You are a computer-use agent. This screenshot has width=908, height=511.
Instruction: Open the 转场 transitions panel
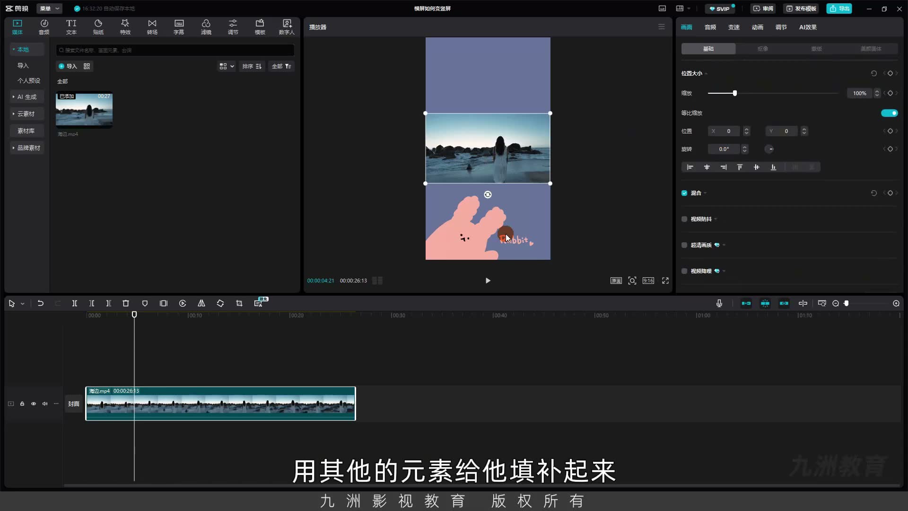click(x=152, y=27)
